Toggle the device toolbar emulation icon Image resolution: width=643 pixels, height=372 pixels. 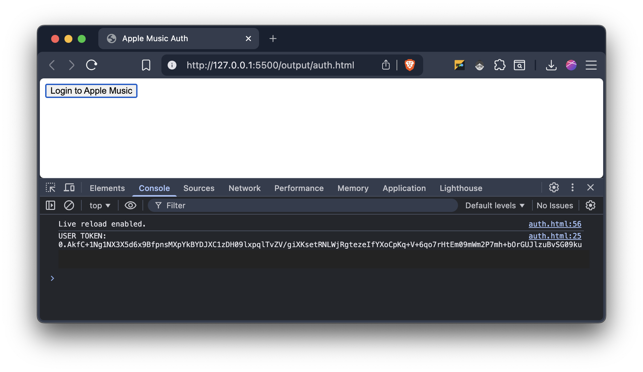click(69, 188)
